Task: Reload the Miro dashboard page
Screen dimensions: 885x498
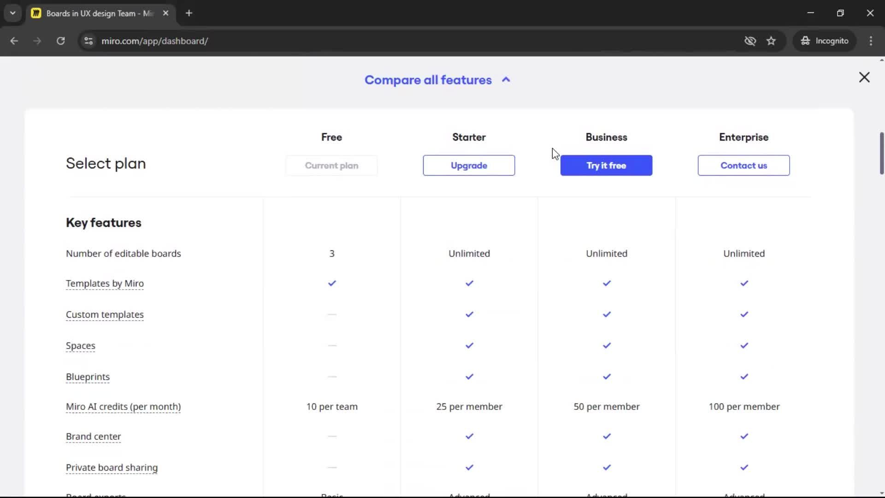Action: point(60,41)
